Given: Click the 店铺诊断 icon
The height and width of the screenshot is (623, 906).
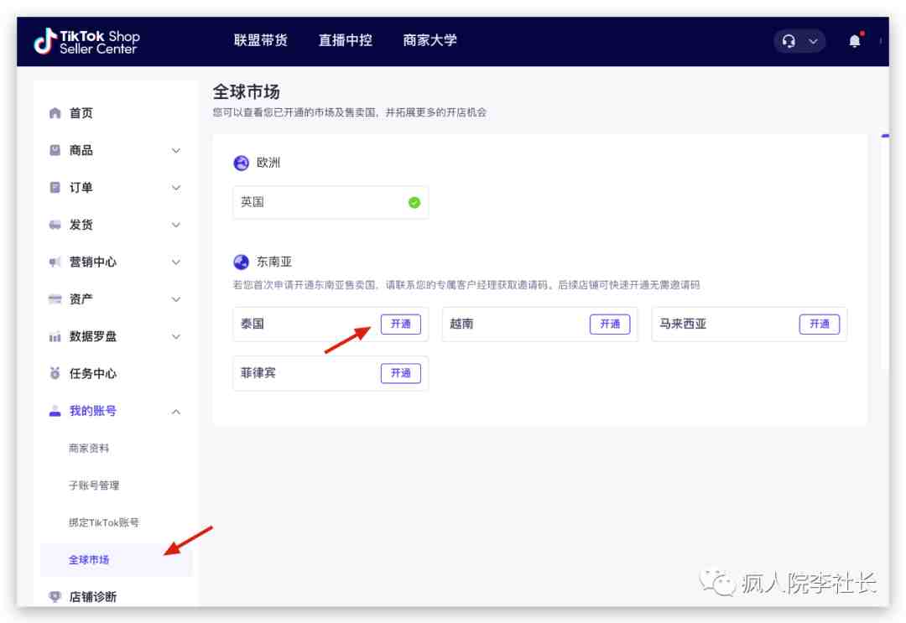Looking at the screenshot, I should click(55, 596).
